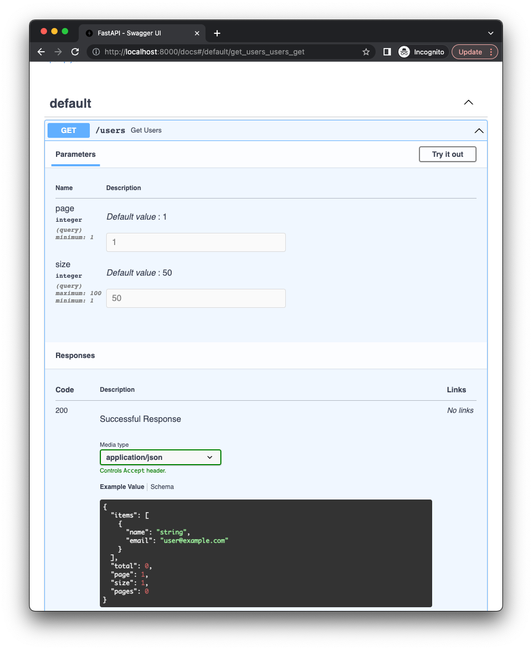Click the bookmark star in address bar
The width and height of the screenshot is (532, 650).
pyautogui.click(x=366, y=52)
